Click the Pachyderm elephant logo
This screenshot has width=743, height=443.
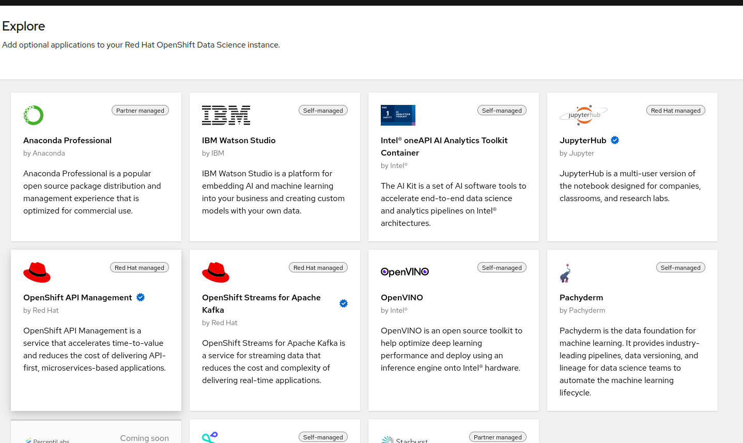pos(565,273)
